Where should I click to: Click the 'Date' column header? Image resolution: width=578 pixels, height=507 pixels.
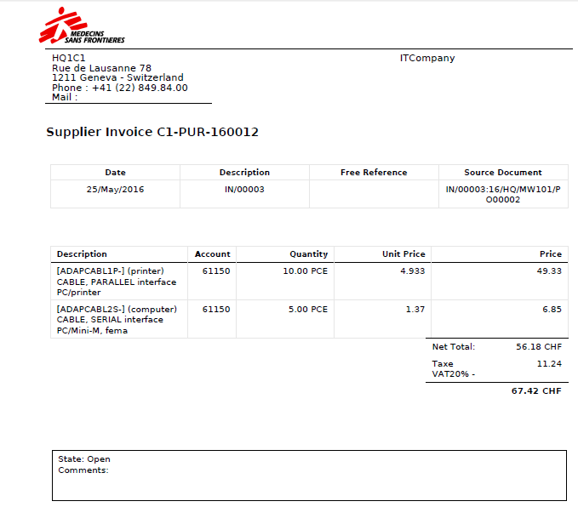tap(116, 173)
